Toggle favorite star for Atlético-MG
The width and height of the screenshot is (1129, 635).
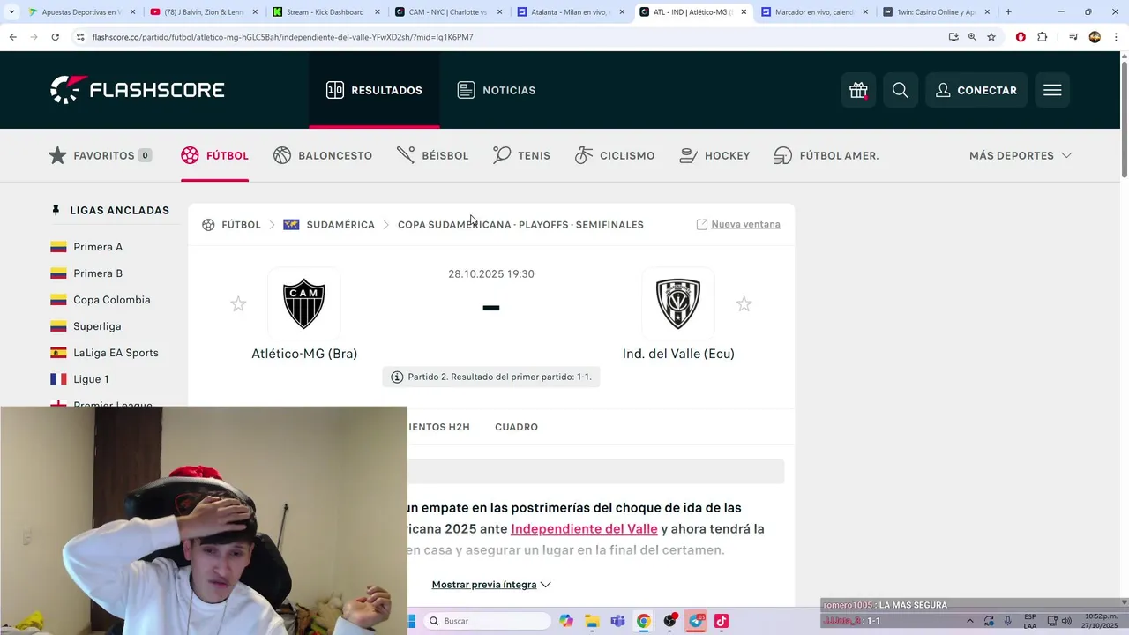[238, 304]
